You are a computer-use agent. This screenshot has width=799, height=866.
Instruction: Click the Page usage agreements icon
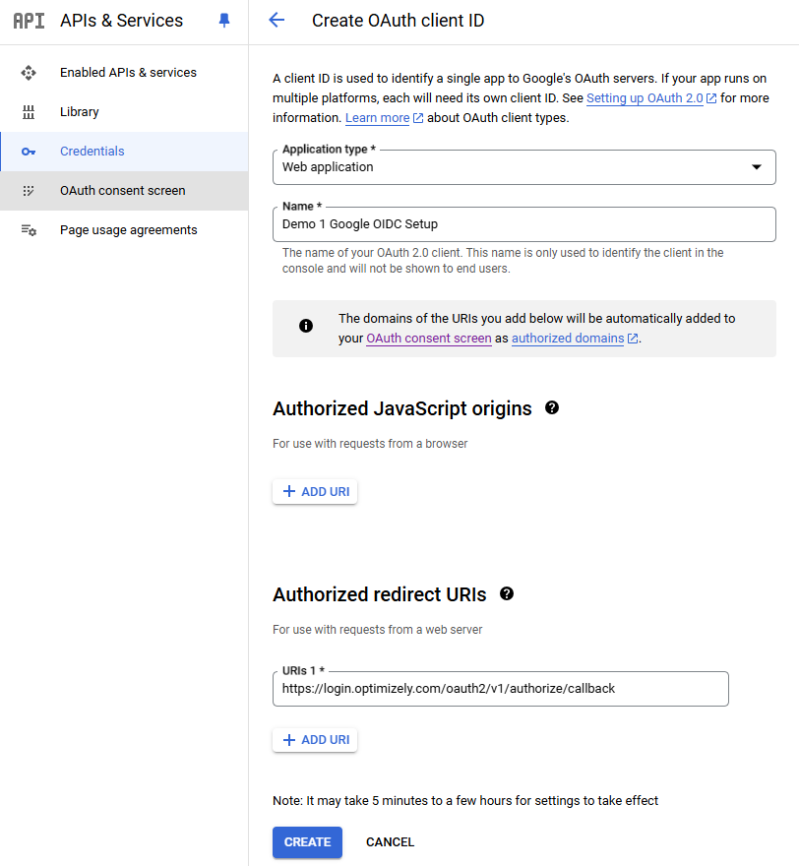pos(29,230)
